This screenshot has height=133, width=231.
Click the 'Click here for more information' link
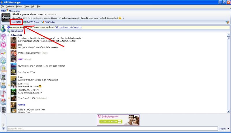pyautogui.click(x=68, y=27)
